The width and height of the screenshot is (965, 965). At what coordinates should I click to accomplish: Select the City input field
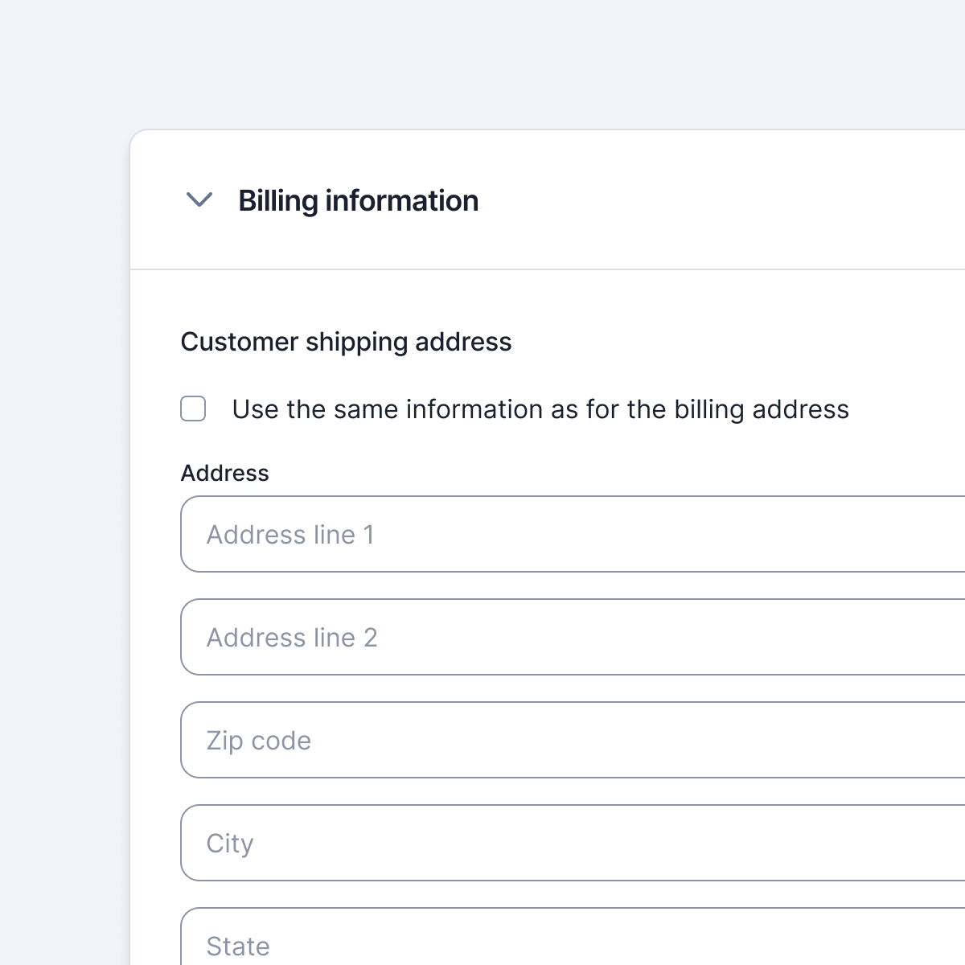click(573, 843)
